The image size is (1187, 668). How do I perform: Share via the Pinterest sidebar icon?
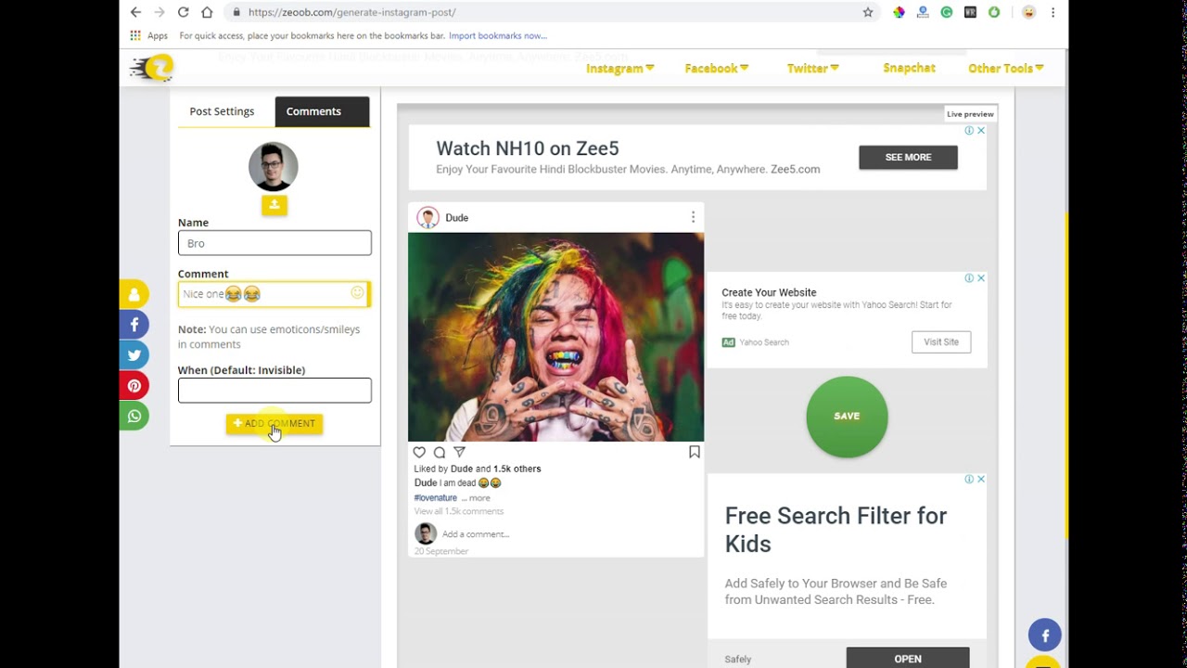134,386
